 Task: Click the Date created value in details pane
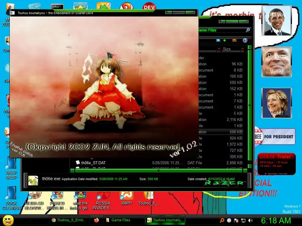point(221,179)
